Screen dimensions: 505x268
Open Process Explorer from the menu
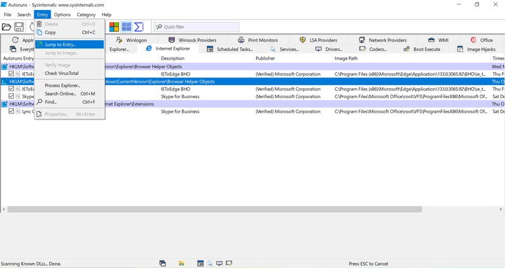pos(62,86)
